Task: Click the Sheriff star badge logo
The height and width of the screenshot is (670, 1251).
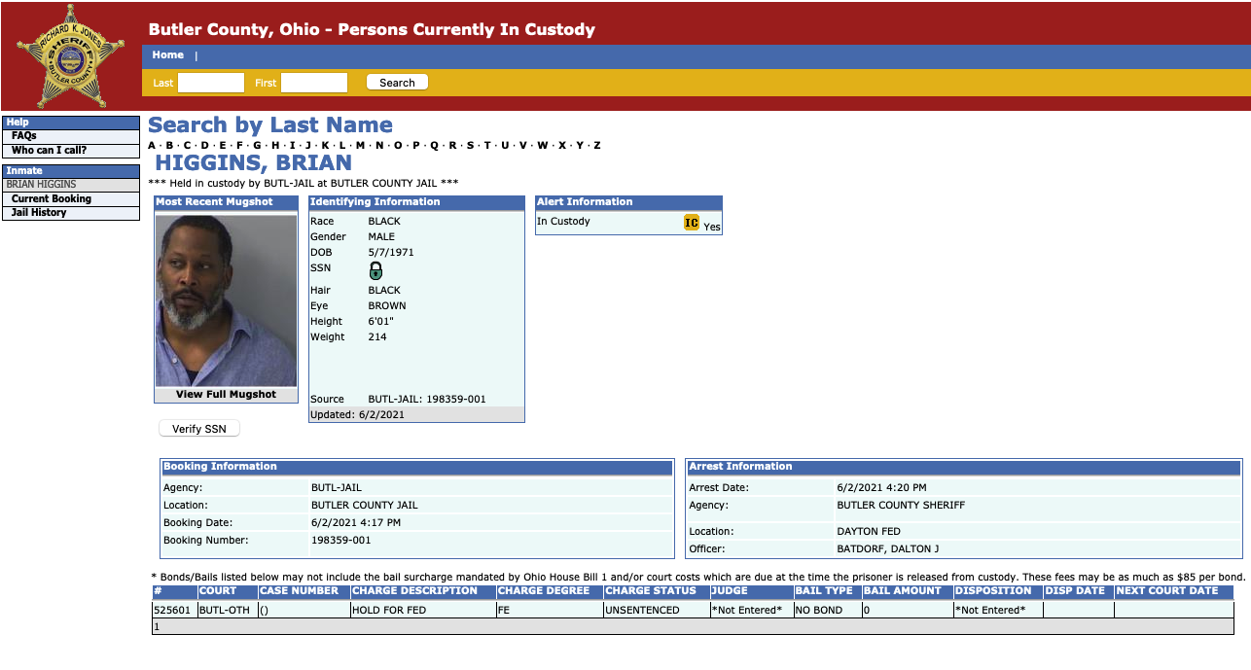Action: pyautogui.click(x=70, y=55)
